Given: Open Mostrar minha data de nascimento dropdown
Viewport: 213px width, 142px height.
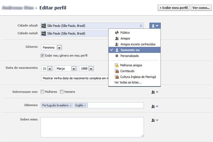Looking at the screenshot, I should tap(75, 78).
